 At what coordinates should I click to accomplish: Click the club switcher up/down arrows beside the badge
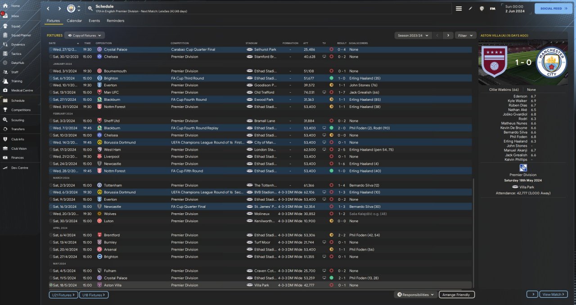point(79,9)
